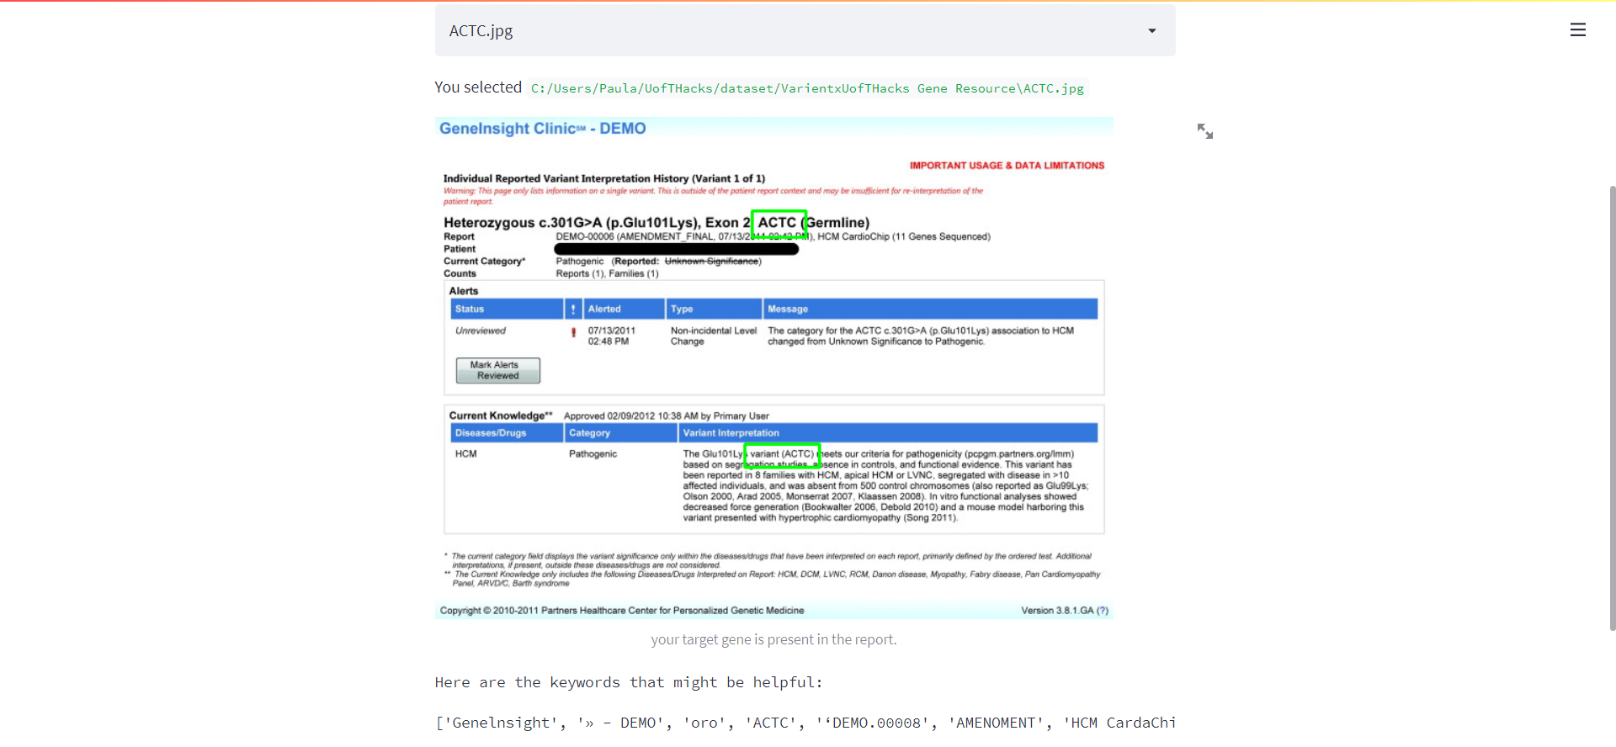The height and width of the screenshot is (747, 1616).
Task: Click the 'You selected' label
Action: pyautogui.click(x=478, y=87)
